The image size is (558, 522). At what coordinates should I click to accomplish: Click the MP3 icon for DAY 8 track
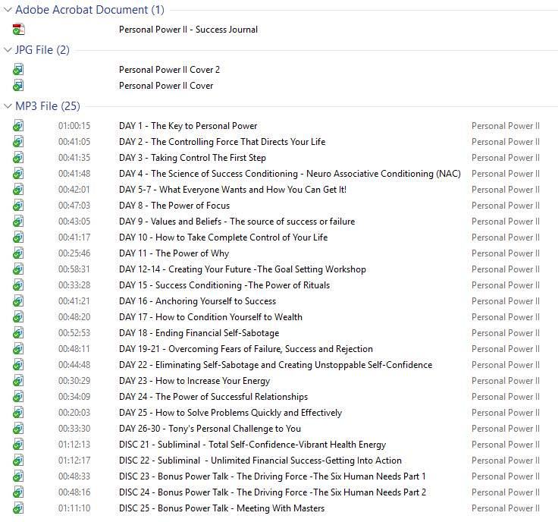[18, 206]
